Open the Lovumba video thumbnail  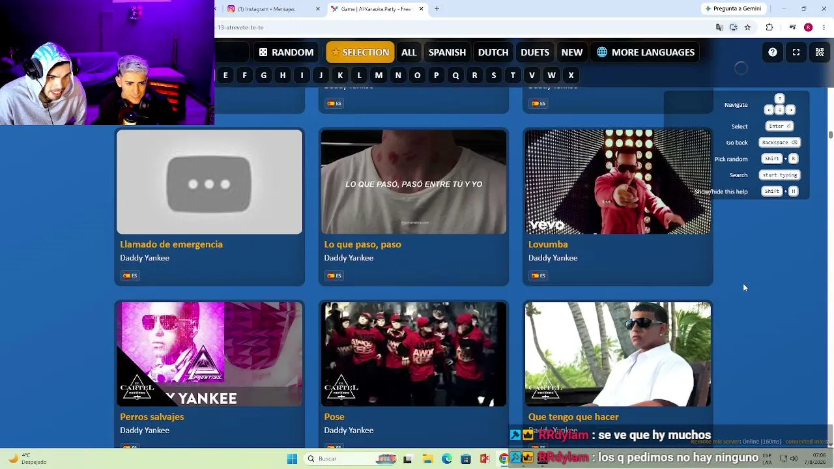click(x=618, y=182)
